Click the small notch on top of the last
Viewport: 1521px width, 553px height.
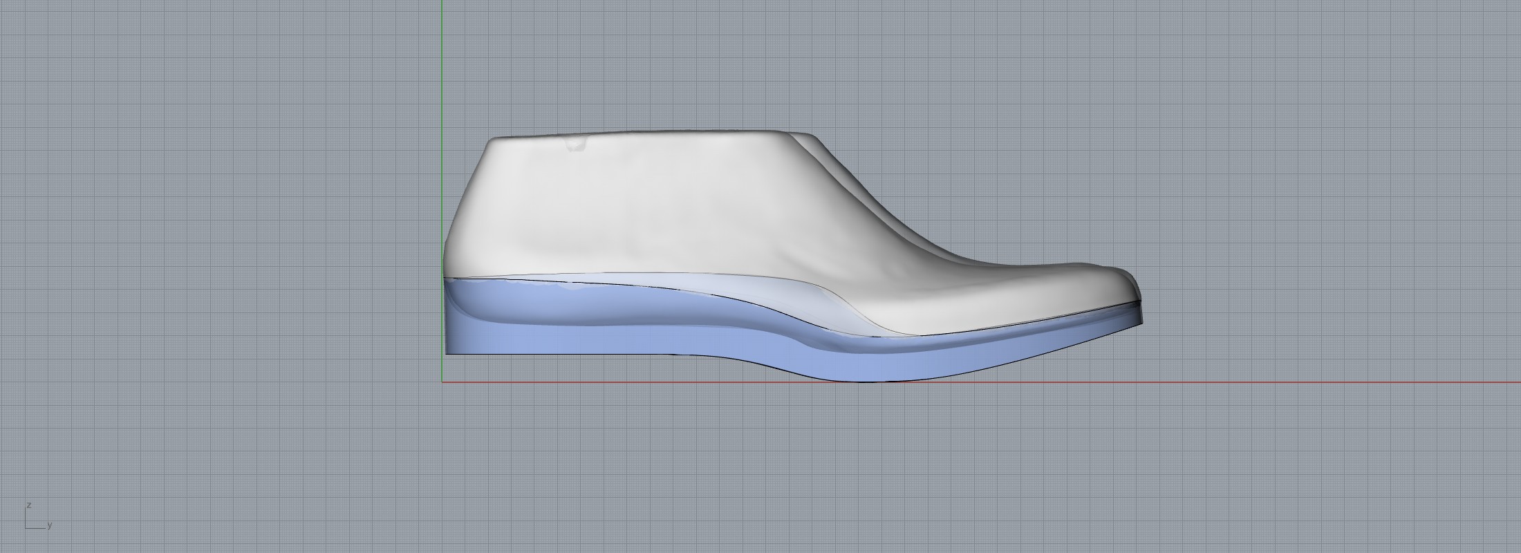point(575,144)
